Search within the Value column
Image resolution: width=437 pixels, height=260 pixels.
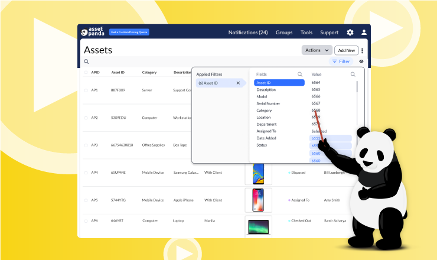click(x=353, y=74)
